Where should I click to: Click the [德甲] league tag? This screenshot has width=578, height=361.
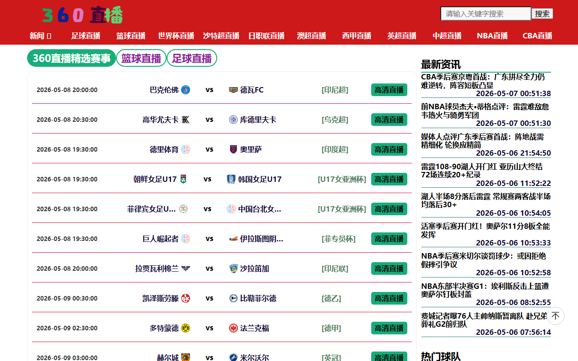pos(331,328)
